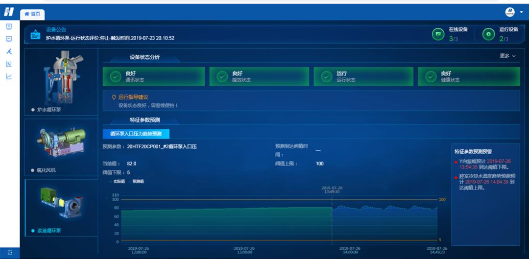The height and width of the screenshot is (259, 529).
Task: Click the blue predicted-value chart area
Action: (385, 226)
